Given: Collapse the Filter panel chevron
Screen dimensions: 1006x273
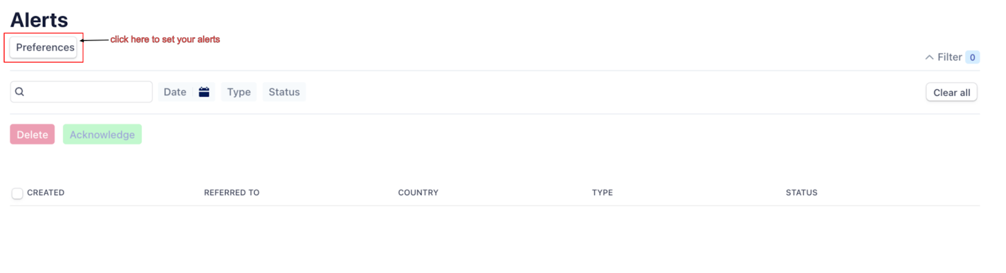Looking at the screenshot, I should [x=929, y=57].
